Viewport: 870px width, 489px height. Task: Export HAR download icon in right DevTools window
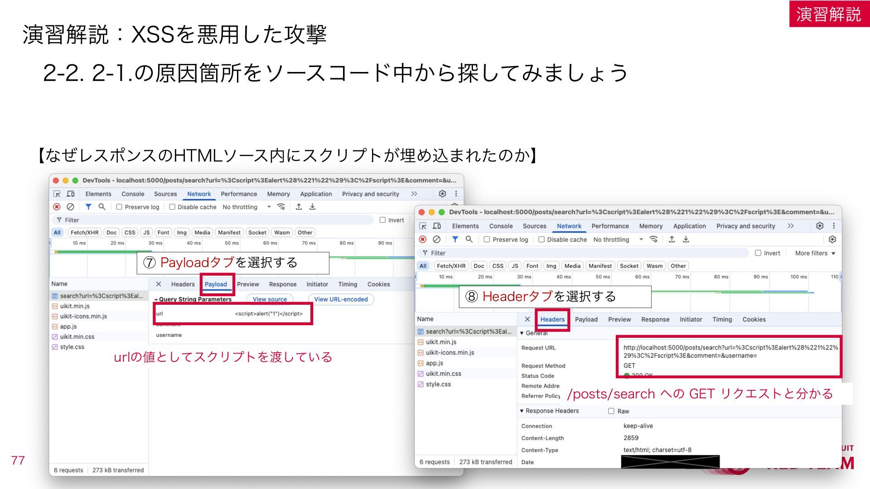click(x=686, y=240)
